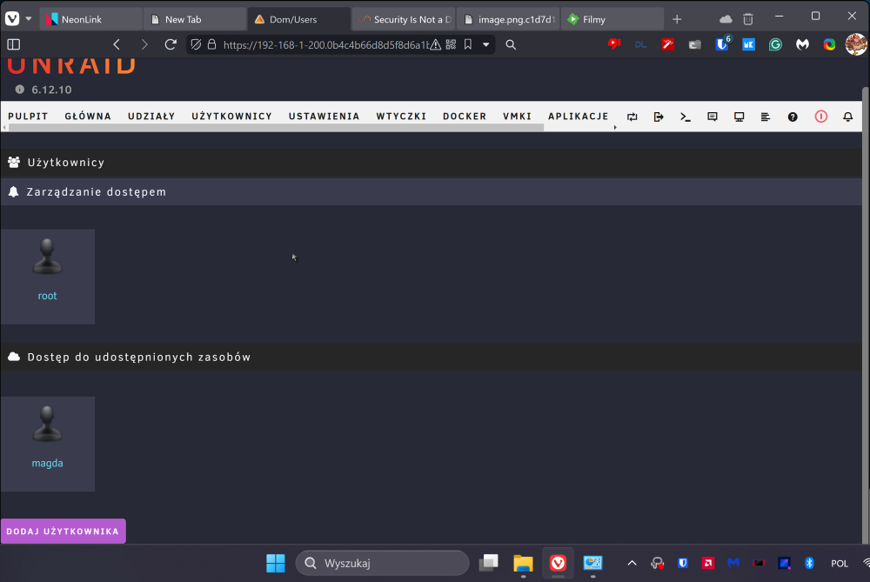The width and height of the screenshot is (870, 582).
Task: Open the root user card
Action: [47, 277]
